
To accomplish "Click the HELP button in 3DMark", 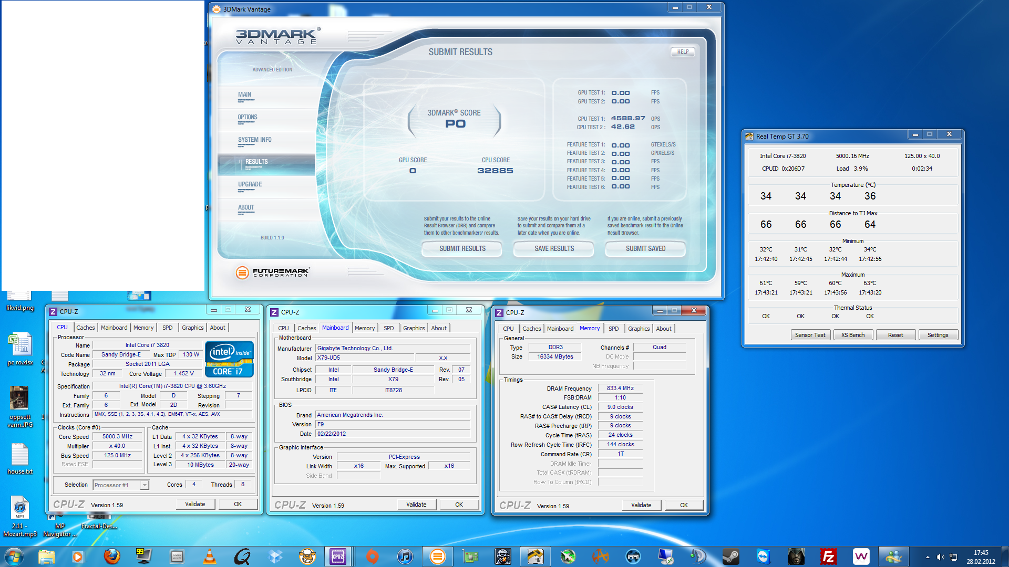I will [683, 52].
